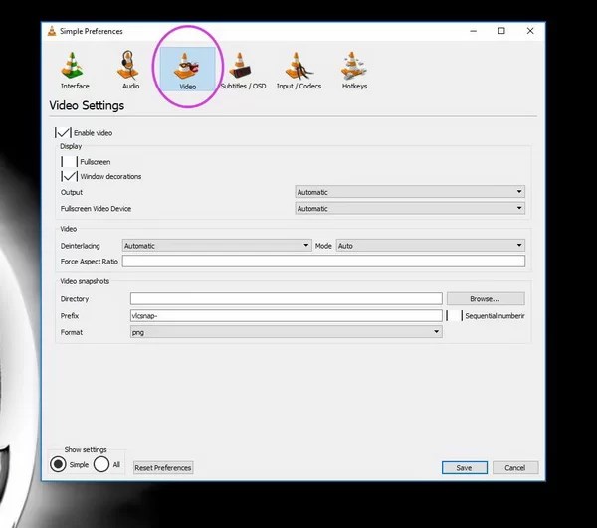Image resolution: width=597 pixels, height=528 pixels.
Task: Click the Video snapshots group label
Action: [85, 281]
